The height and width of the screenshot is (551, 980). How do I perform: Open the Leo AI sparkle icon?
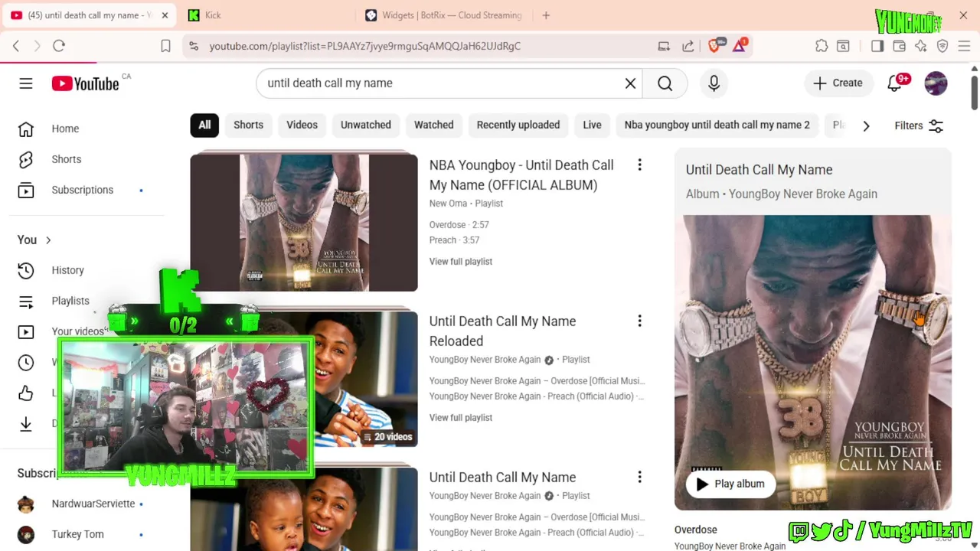pos(921,46)
